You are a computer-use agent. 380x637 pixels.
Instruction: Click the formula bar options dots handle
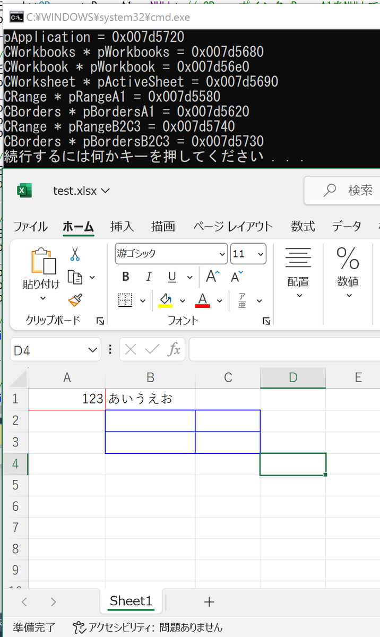[x=110, y=349]
